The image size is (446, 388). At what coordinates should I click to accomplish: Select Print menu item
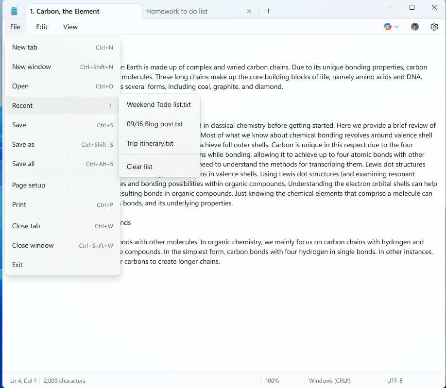(63, 204)
